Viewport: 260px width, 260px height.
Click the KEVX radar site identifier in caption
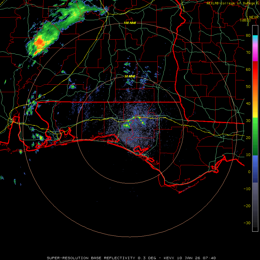coord(169,258)
